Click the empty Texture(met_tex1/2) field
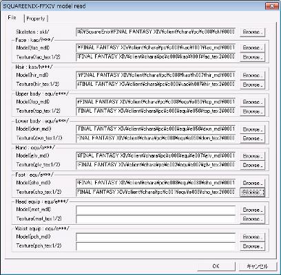 [156, 219]
